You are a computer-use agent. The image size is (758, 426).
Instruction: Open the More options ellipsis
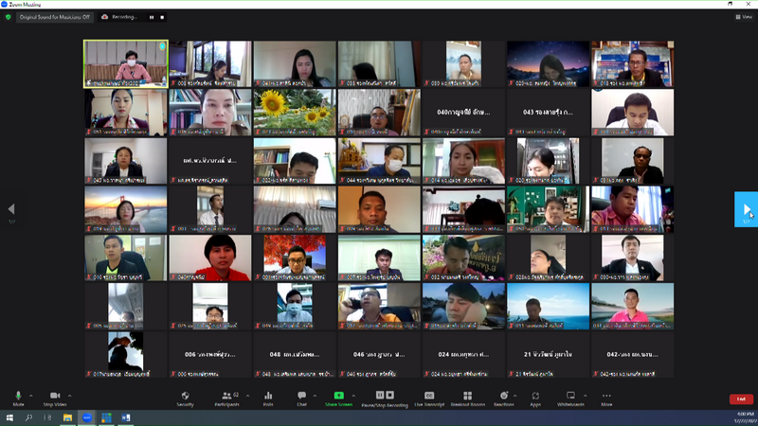point(606,396)
